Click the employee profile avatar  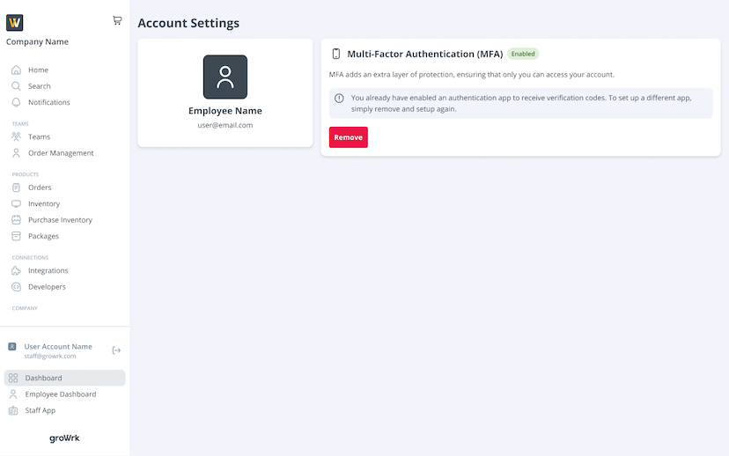coord(225,77)
